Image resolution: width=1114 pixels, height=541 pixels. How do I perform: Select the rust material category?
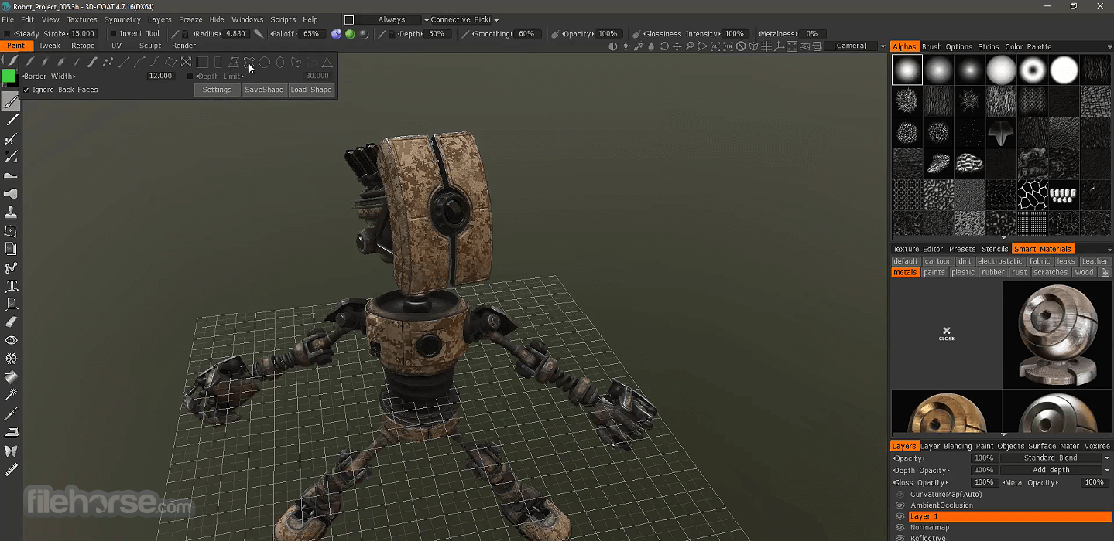click(x=1020, y=273)
